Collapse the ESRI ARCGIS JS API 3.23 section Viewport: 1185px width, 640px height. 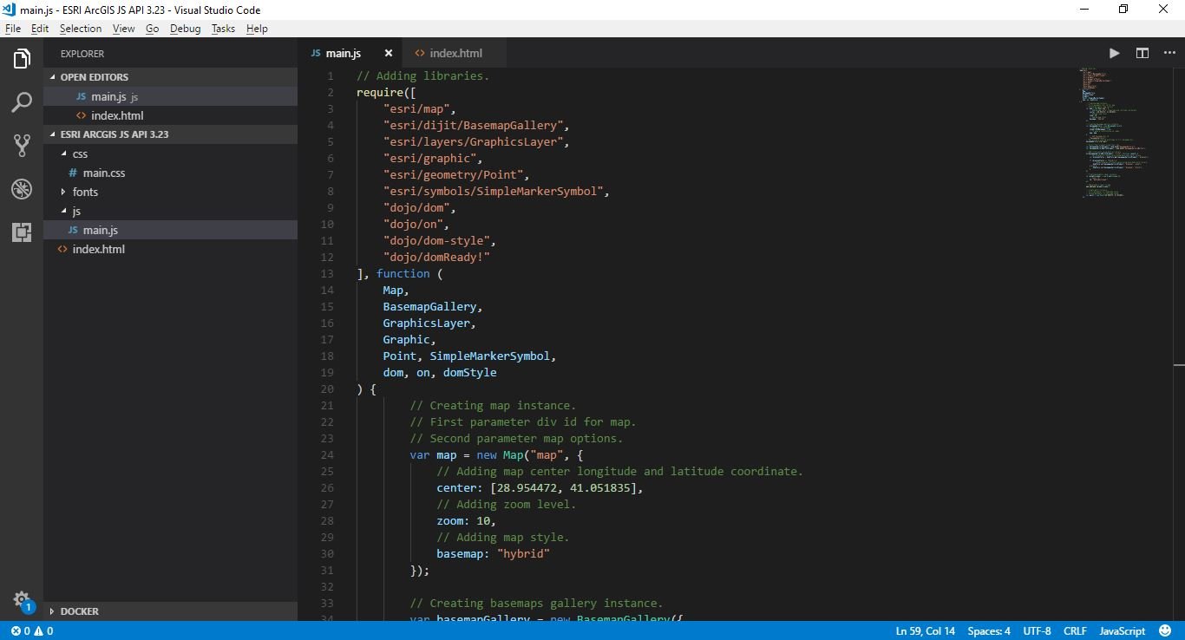point(170,134)
